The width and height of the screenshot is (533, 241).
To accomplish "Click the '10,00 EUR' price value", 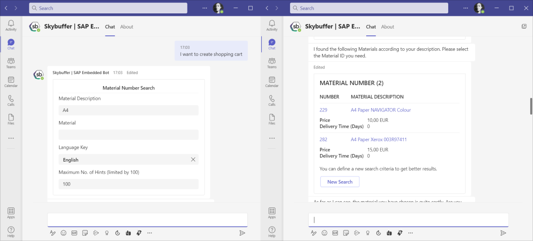I will (x=378, y=120).
